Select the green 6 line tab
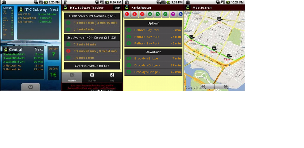304x148 pixels. coord(165,14)
